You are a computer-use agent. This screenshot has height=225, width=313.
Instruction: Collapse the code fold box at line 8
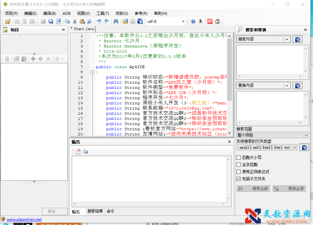pos(92,72)
